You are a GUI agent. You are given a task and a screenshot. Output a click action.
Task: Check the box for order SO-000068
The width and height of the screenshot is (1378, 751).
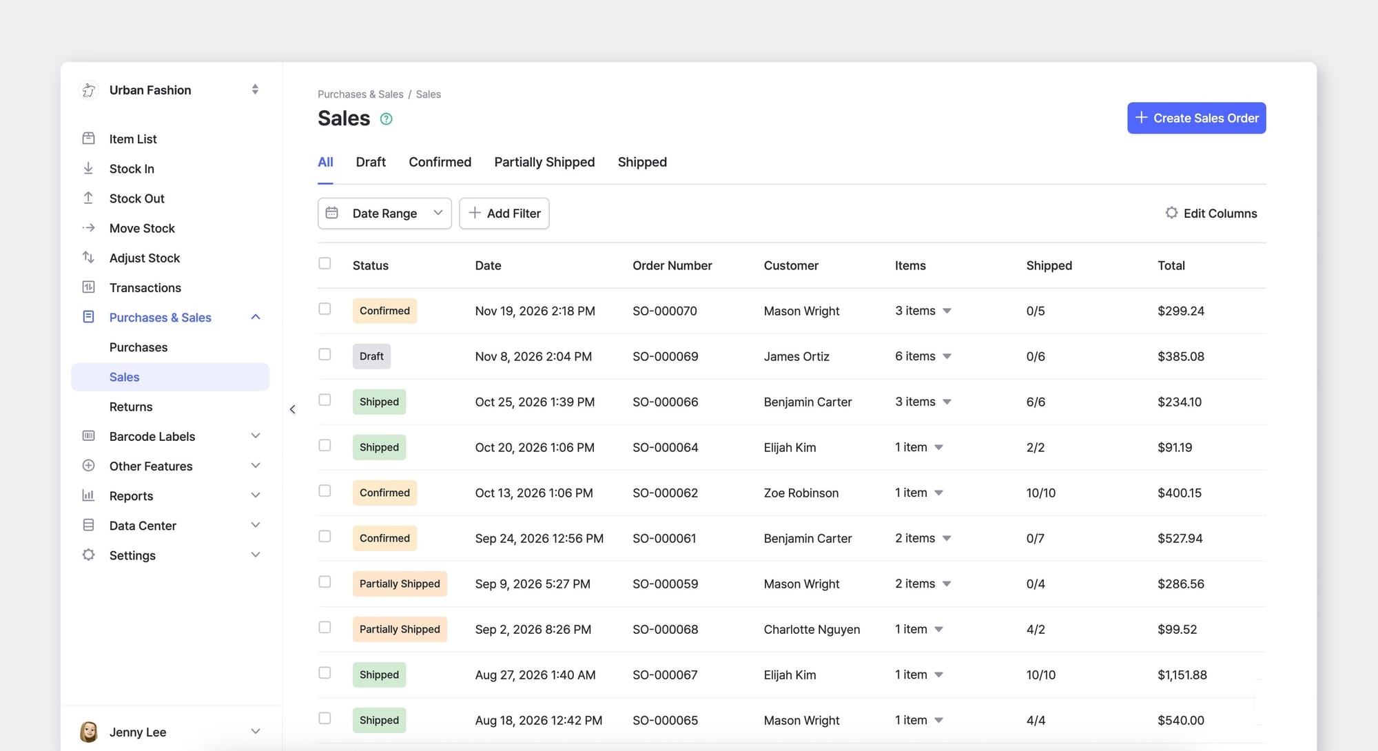point(325,627)
